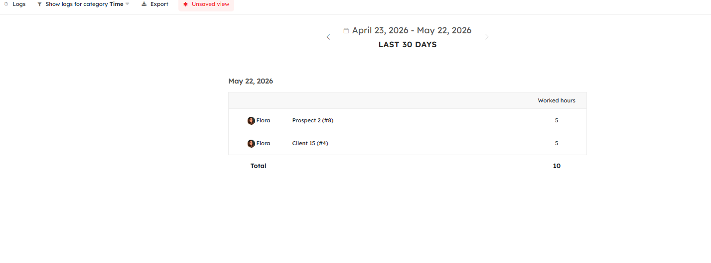The width and height of the screenshot is (711, 263).
Task: Go to previous period with left chevron
Action: [x=328, y=37]
